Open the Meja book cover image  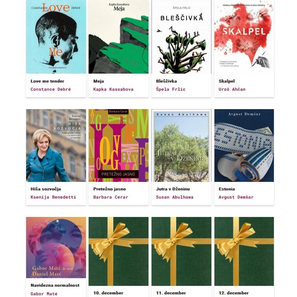(119, 36)
